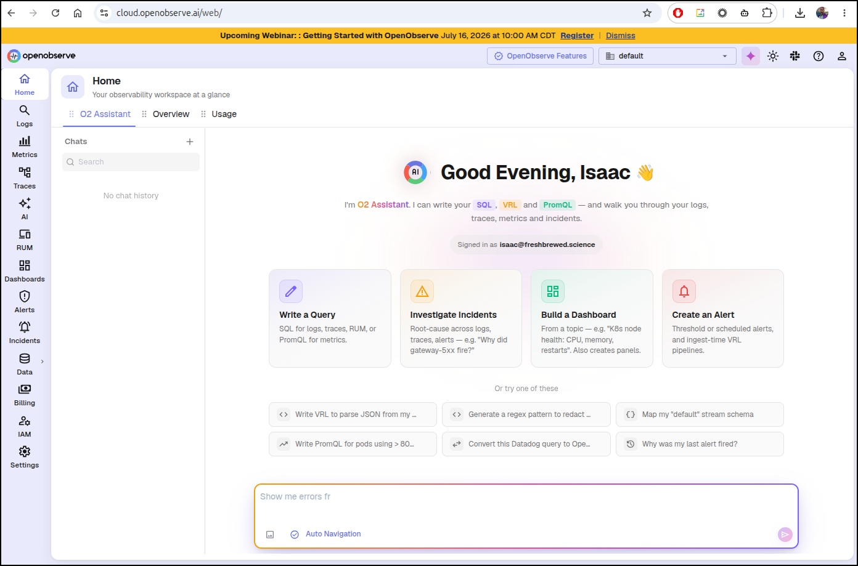858x566 pixels.
Task: Switch the light/dark theme
Action: 773,56
